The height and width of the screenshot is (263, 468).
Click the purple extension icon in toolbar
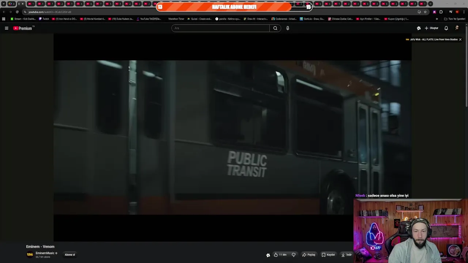pos(434,12)
